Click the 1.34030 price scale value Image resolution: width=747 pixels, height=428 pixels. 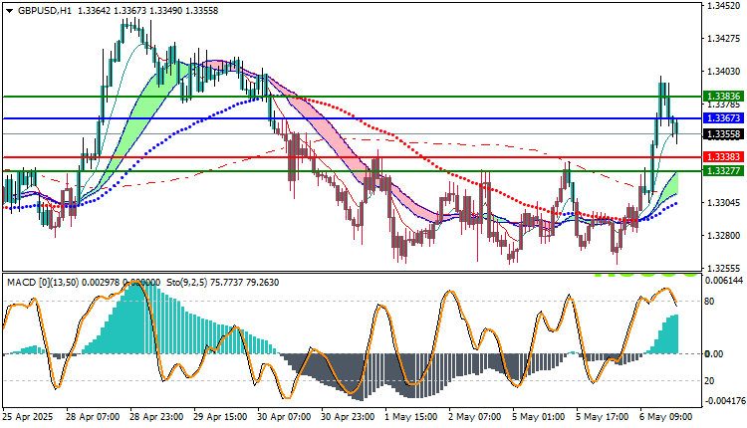724,71
